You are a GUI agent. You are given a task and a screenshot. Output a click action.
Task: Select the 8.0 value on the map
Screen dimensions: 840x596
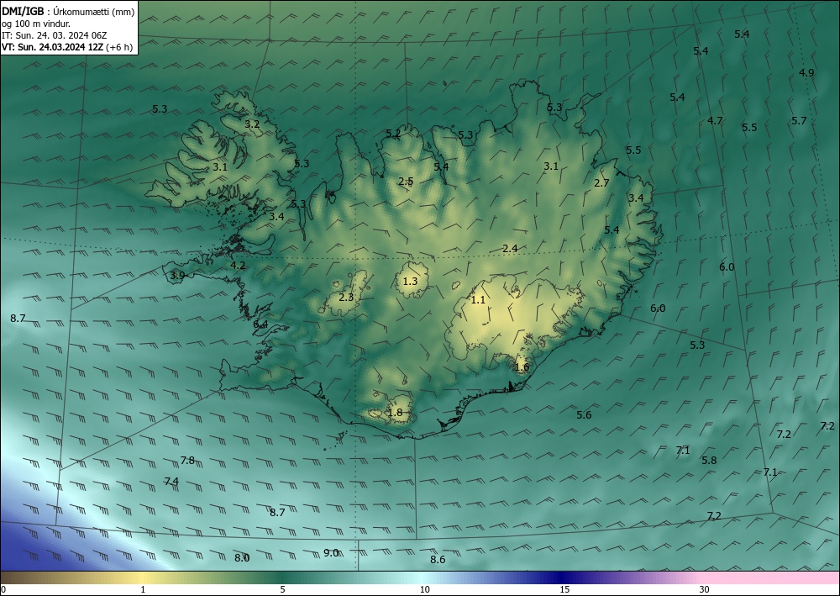tap(242, 558)
